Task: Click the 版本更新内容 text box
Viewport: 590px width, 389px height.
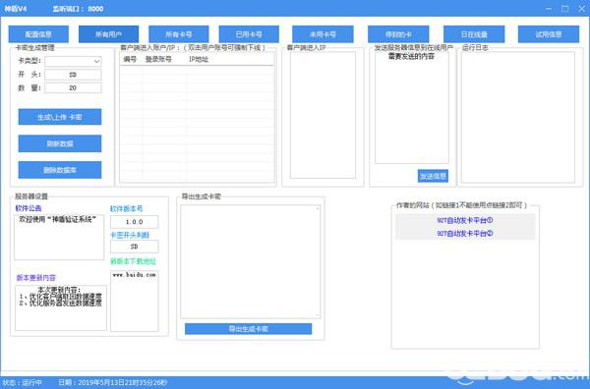Action: point(61,308)
